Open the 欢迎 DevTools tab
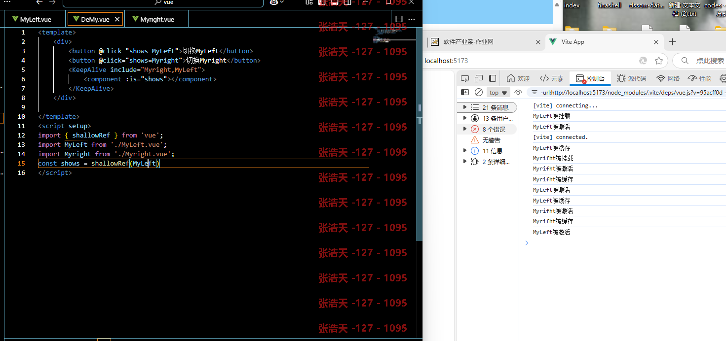726x341 pixels. pyautogui.click(x=518, y=78)
